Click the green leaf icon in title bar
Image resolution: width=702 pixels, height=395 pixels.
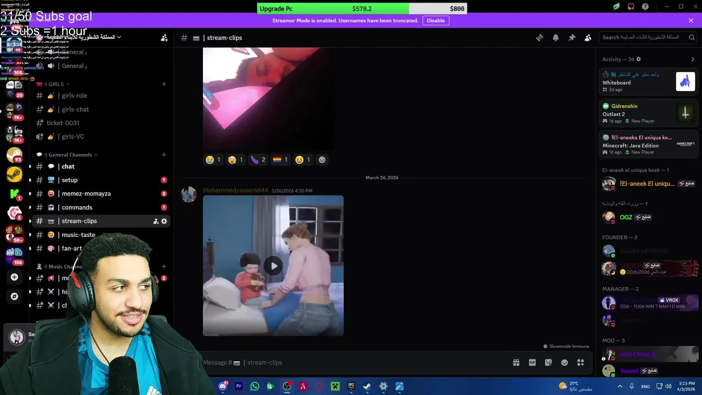(616, 7)
